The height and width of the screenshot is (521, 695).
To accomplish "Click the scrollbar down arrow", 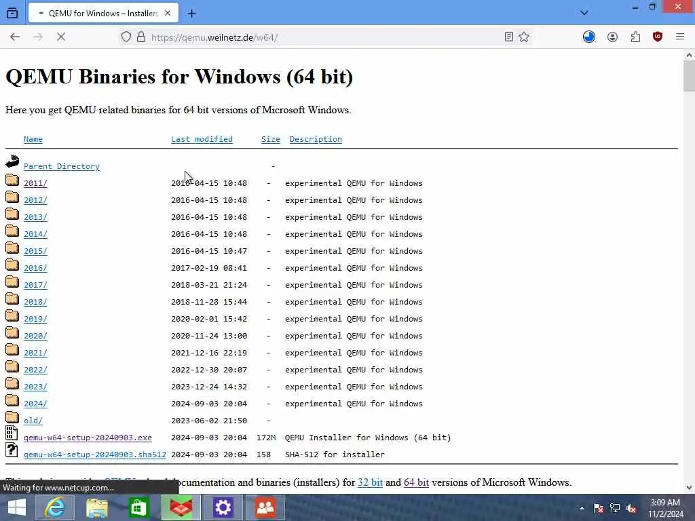I will coord(689,488).
